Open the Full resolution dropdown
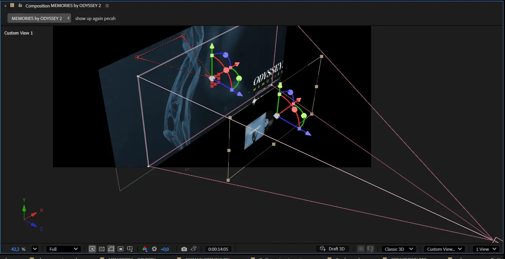 tap(64, 249)
